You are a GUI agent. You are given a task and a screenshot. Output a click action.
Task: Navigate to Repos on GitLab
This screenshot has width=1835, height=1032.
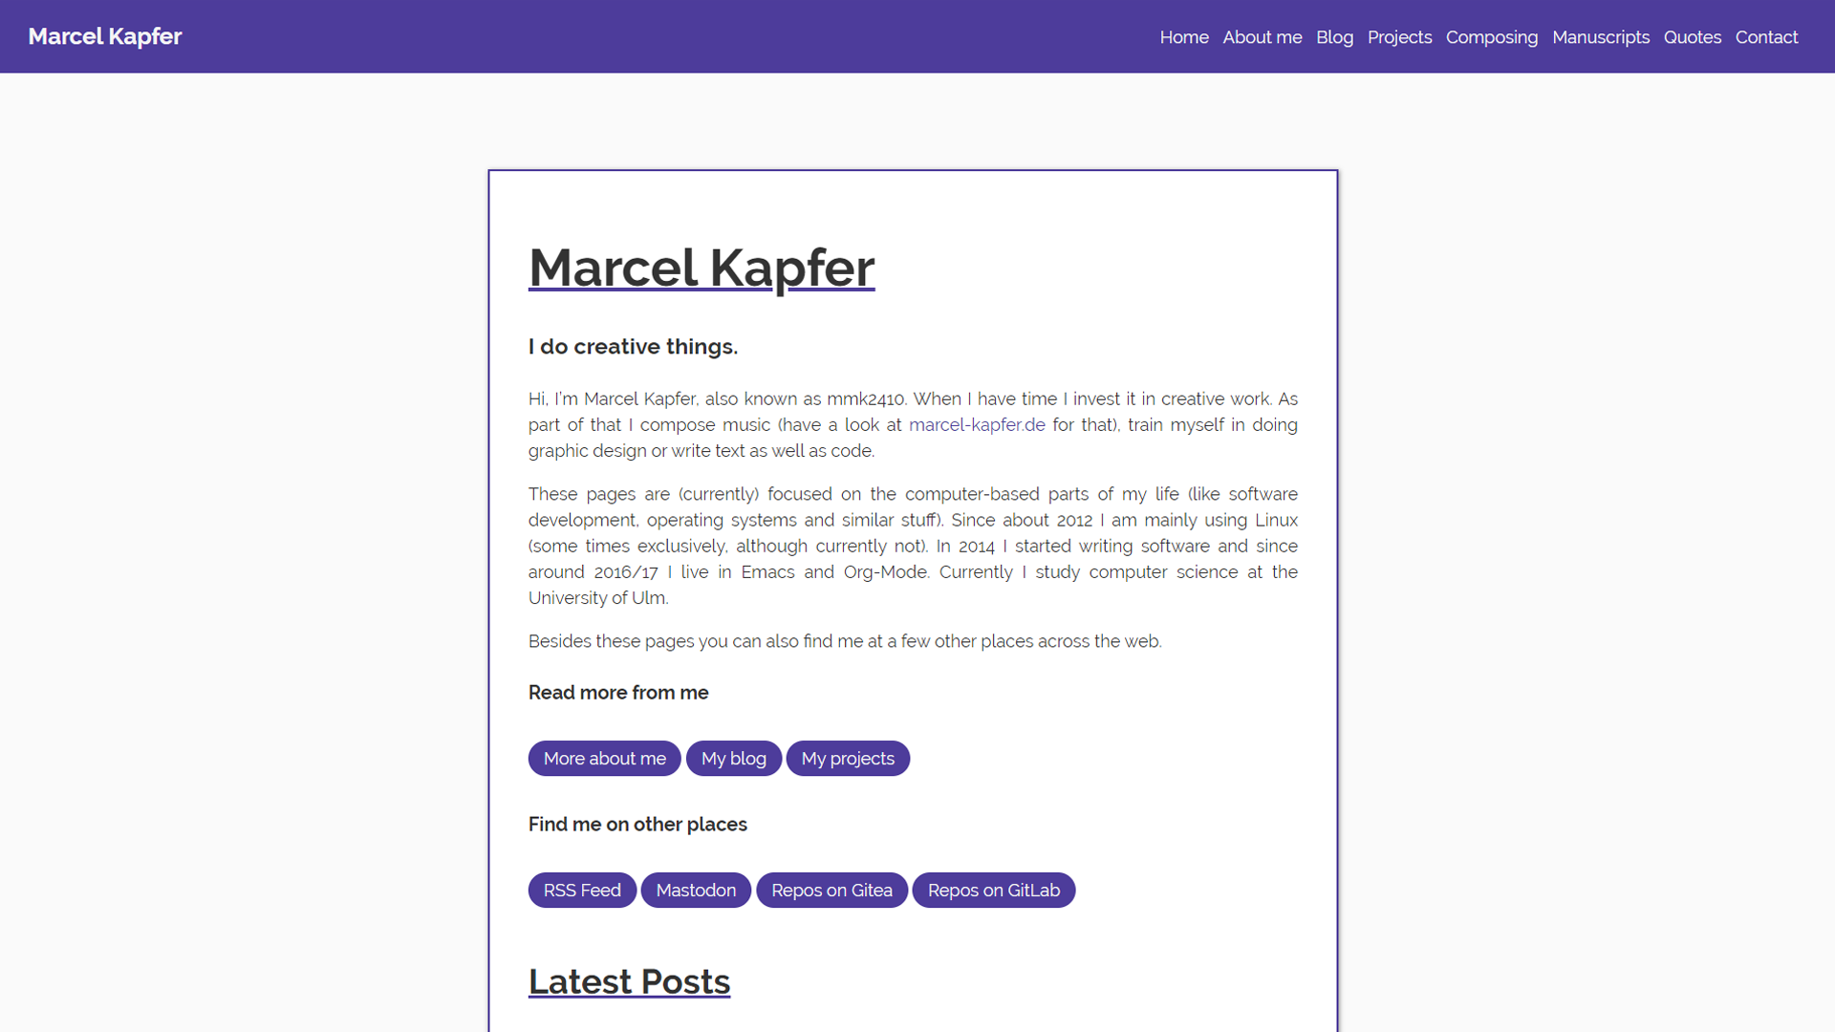point(994,890)
